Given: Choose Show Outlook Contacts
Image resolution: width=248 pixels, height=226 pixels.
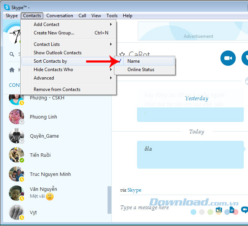Looking at the screenshot, I should pyautogui.click(x=69, y=53).
